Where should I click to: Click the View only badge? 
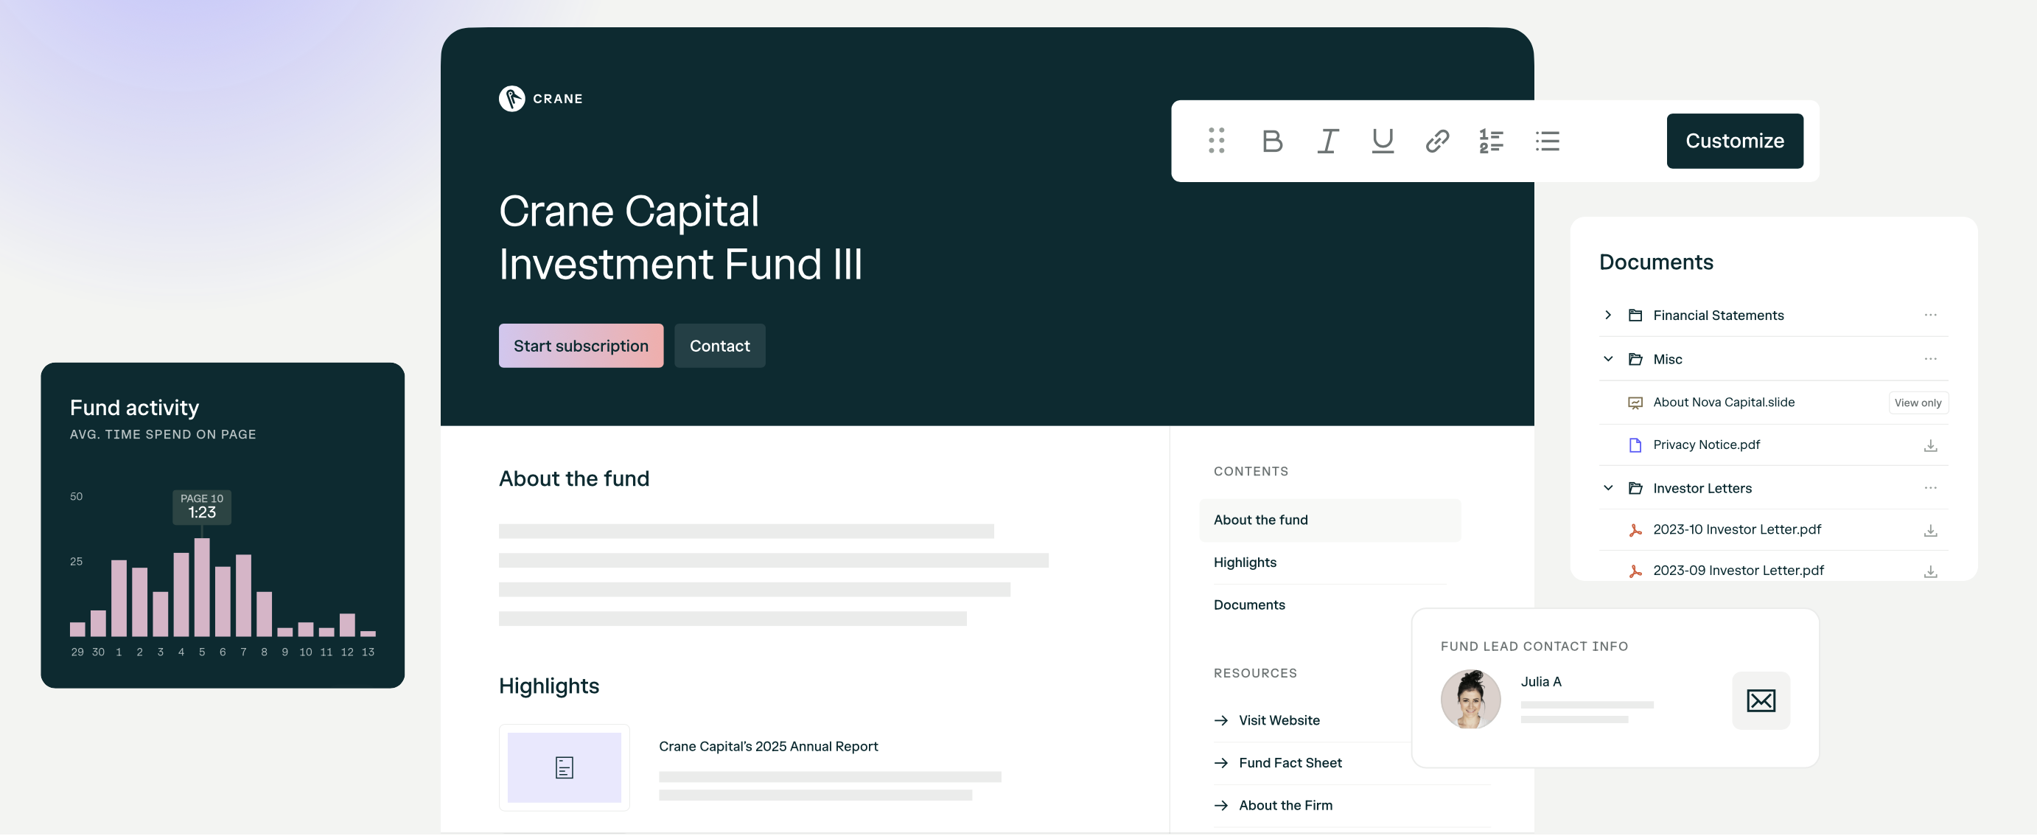click(x=1918, y=403)
